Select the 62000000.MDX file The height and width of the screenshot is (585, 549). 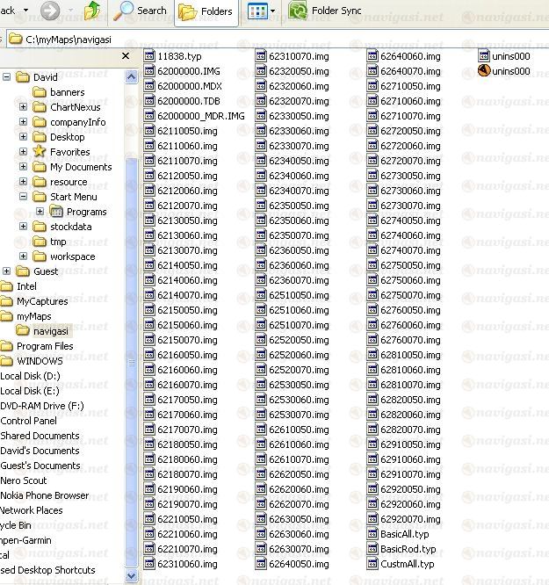point(189,86)
